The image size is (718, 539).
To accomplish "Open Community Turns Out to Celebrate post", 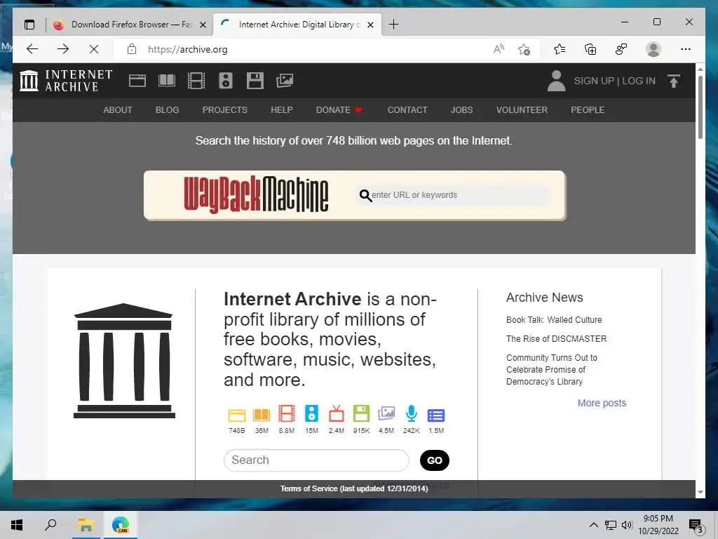I will click(552, 369).
